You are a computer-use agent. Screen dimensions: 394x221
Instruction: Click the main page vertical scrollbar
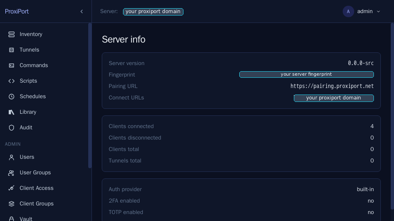pyautogui.click(x=392, y=116)
